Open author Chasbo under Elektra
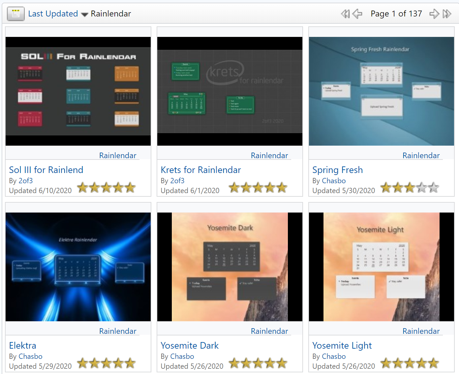Screen dimensions: 459x374 [x=30, y=357]
